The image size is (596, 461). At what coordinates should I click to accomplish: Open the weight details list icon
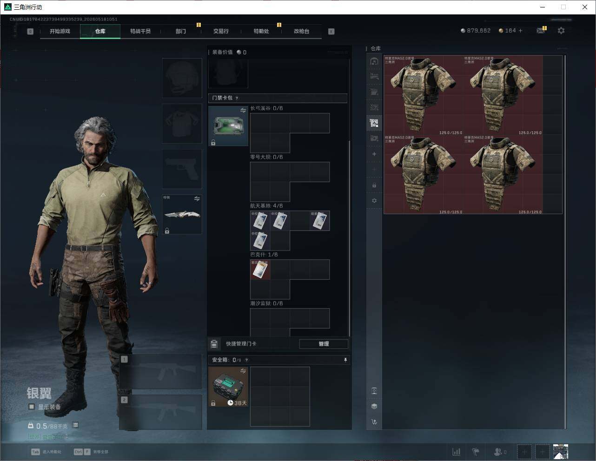[x=75, y=425]
